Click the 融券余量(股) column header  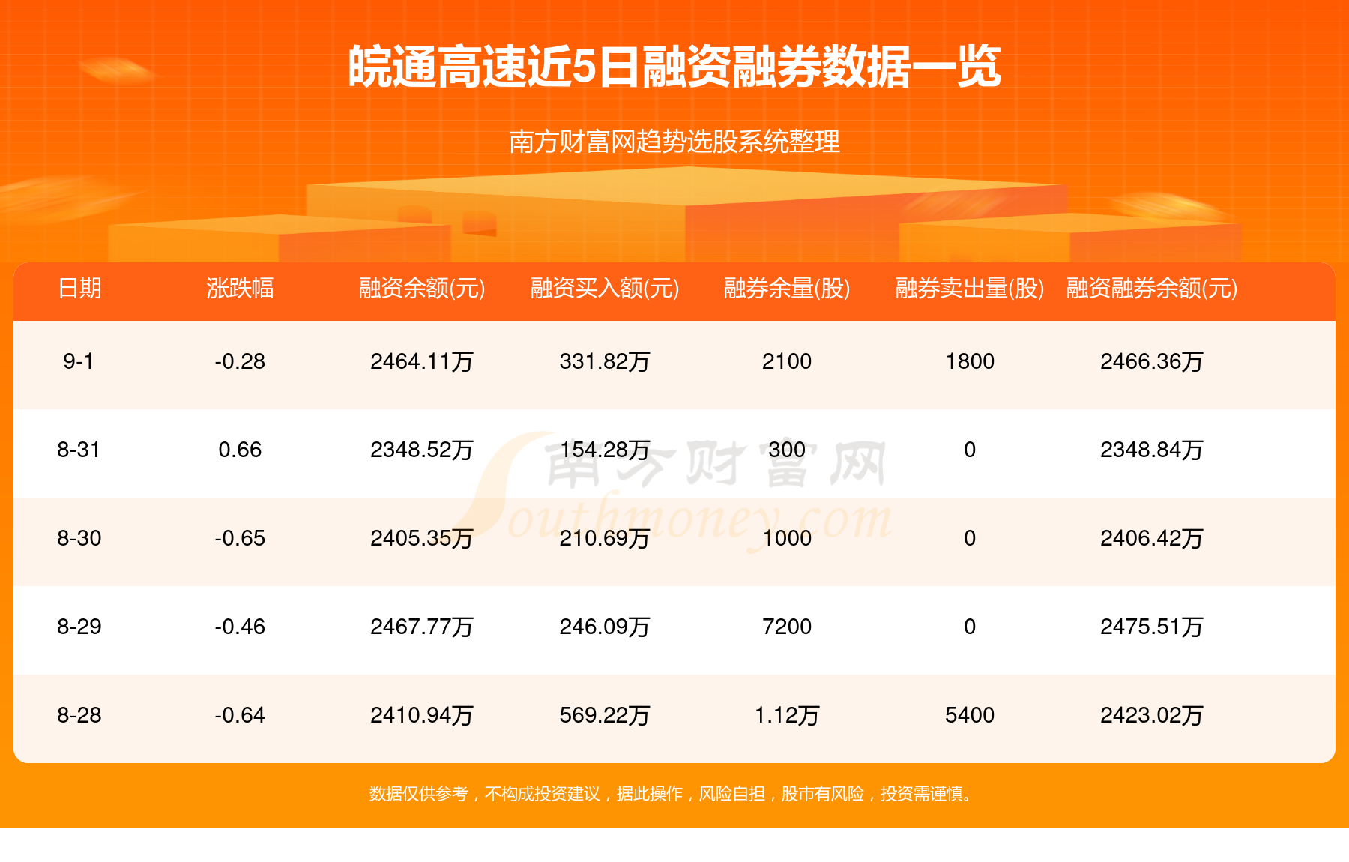(x=787, y=288)
